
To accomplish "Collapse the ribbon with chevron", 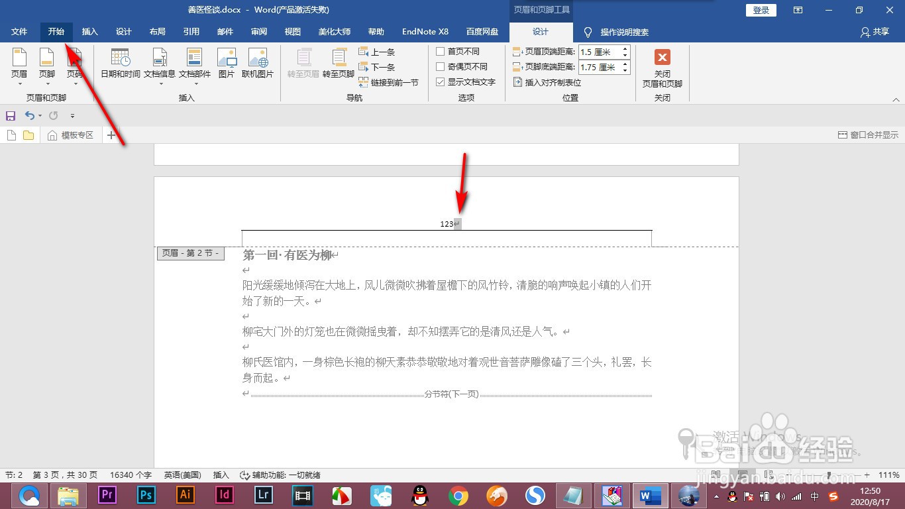I will coord(896,99).
